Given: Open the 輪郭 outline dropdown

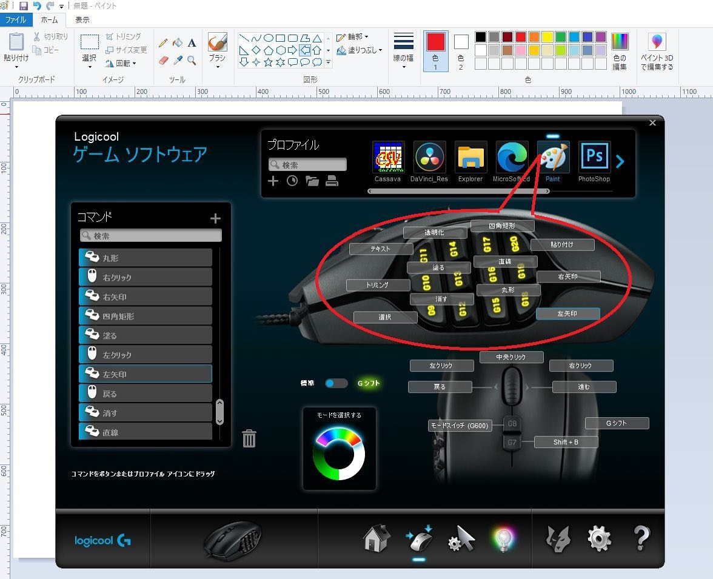Looking at the screenshot, I should (x=352, y=37).
